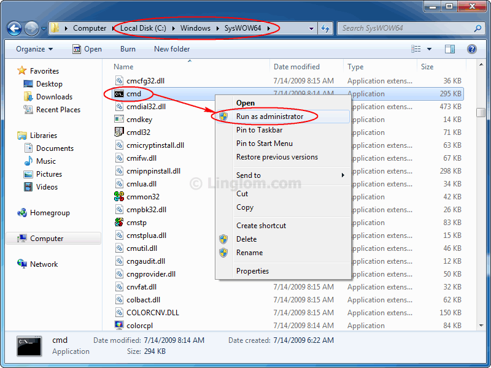Click the Open toolbar button
Viewport: 491px width, 368px height.
[x=87, y=49]
